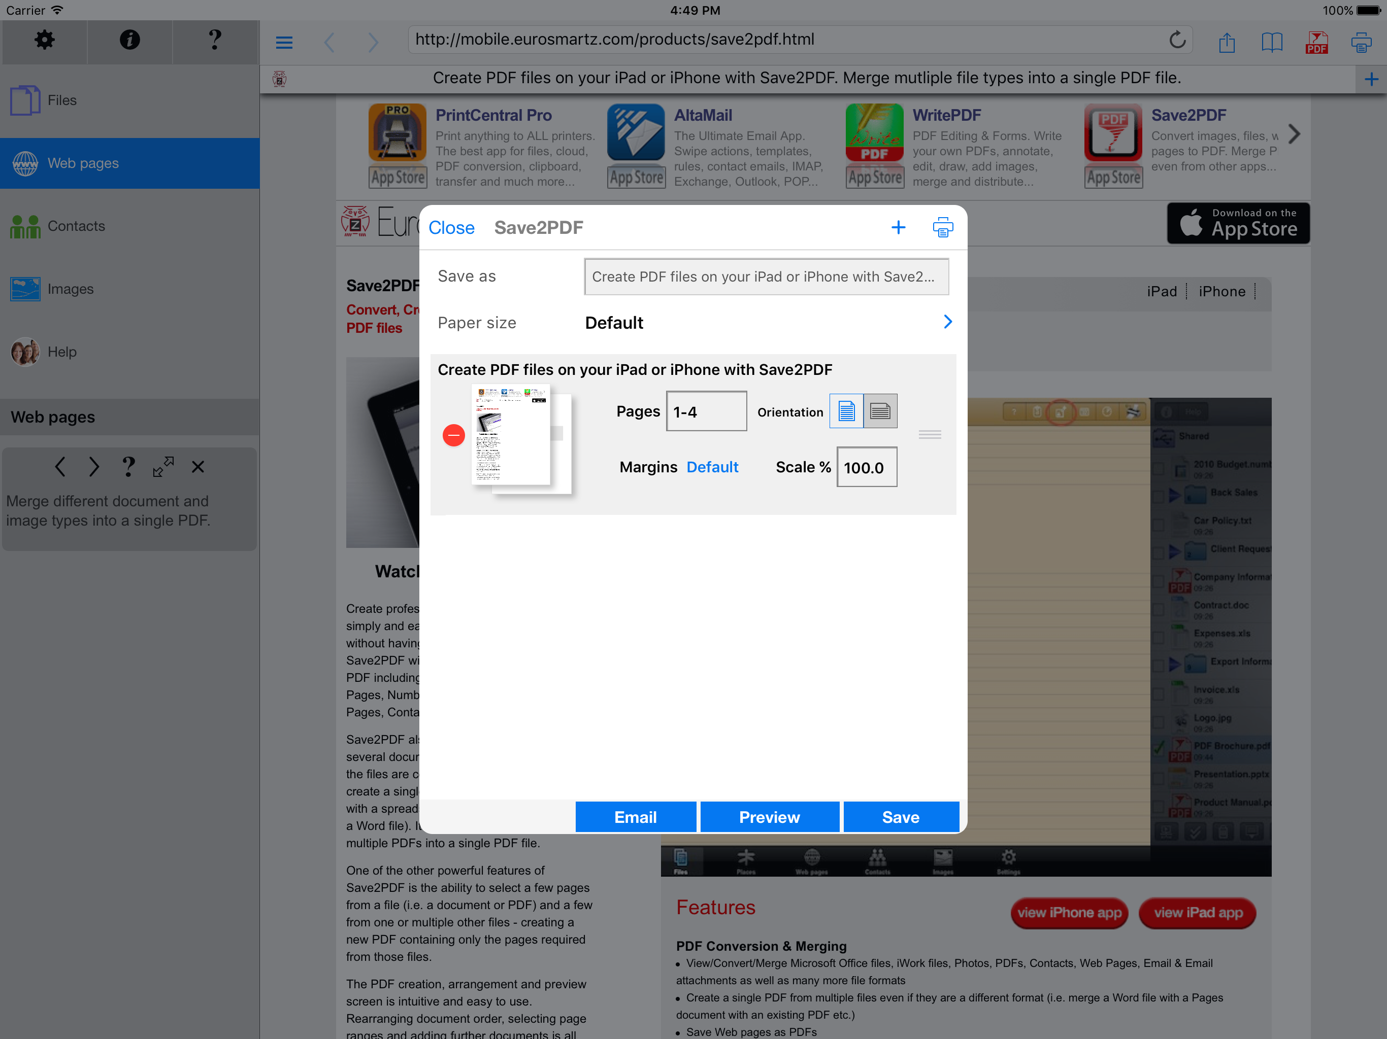Open Contacts in the sidebar

tap(75, 226)
